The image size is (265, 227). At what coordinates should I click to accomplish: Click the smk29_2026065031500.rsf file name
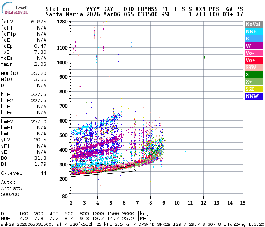click(31, 224)
